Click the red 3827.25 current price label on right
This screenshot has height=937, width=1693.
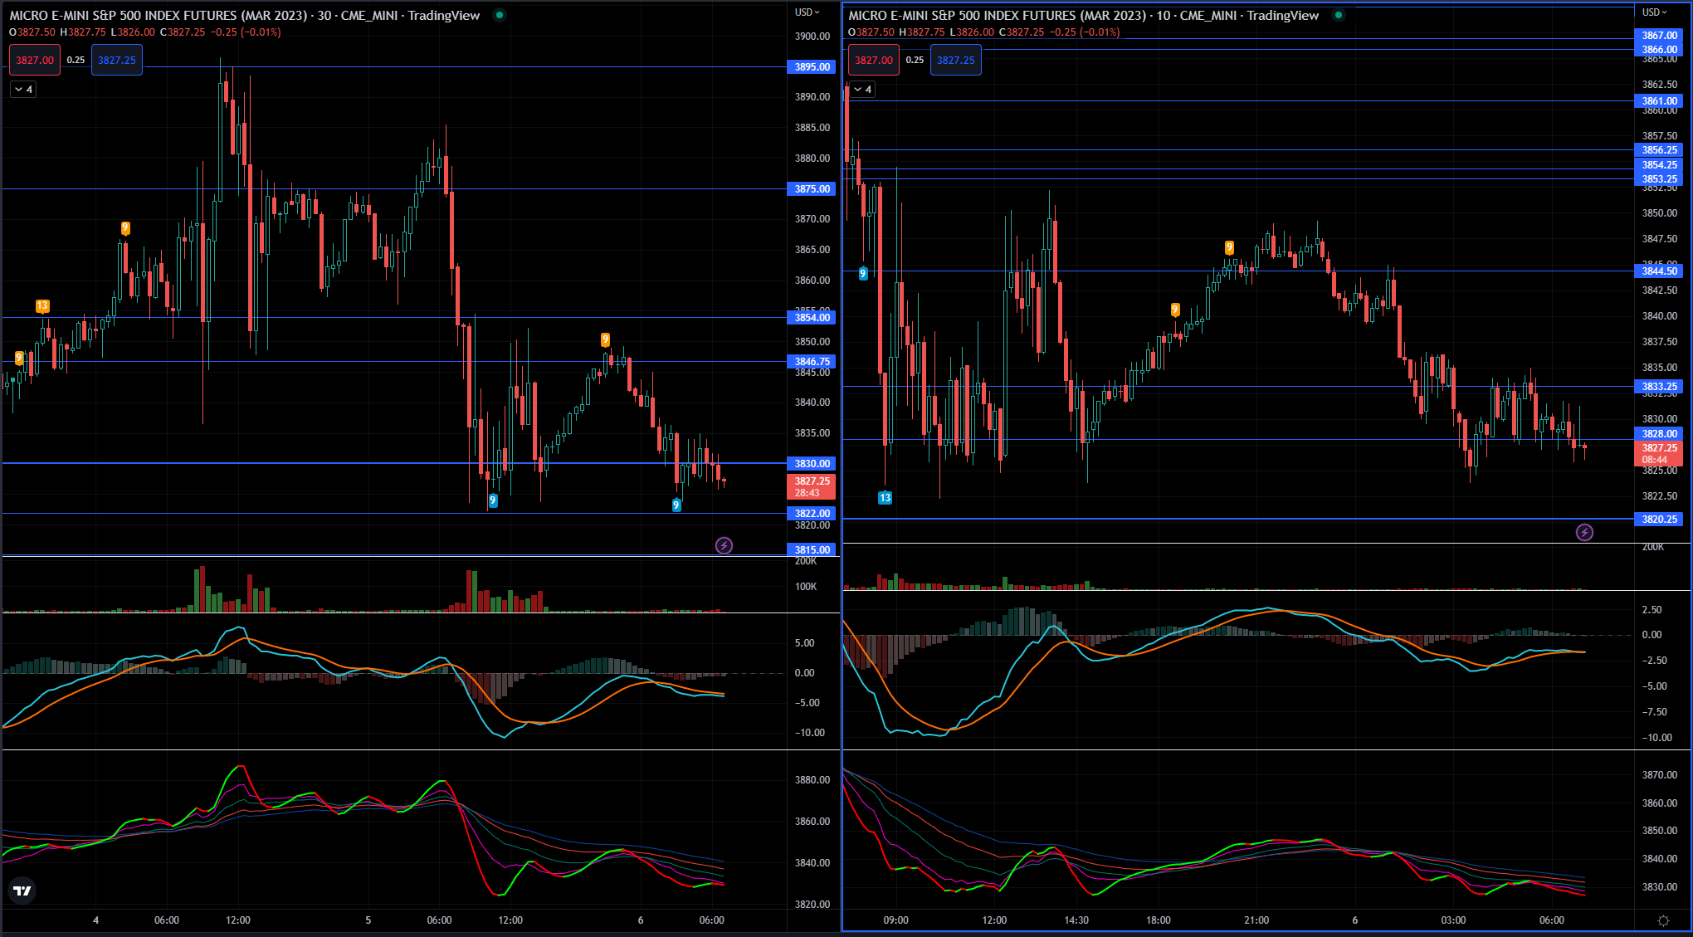[1659, 453]
